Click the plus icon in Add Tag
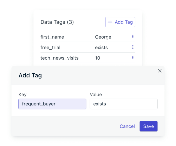 (110, 22)
